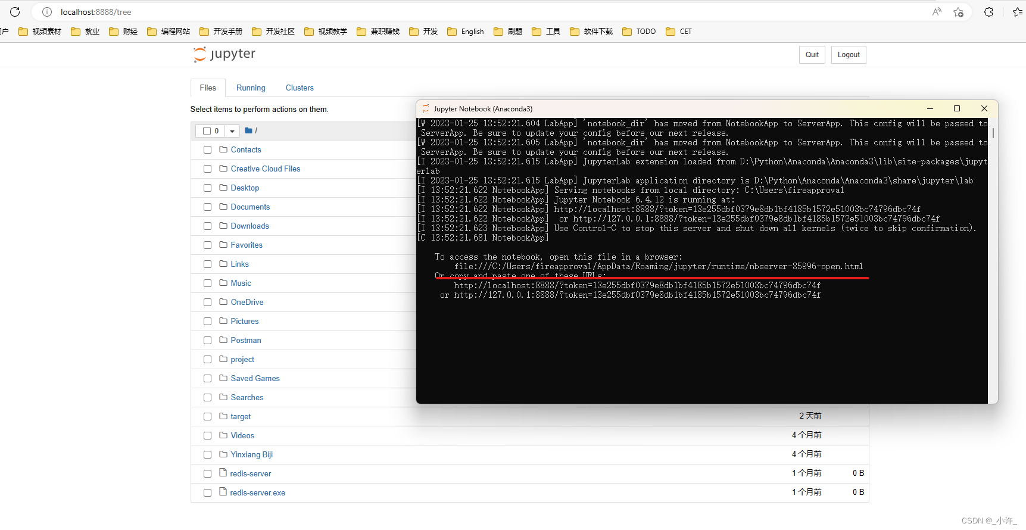Open the 视频教学 bookmark folder

coord(326,32)
